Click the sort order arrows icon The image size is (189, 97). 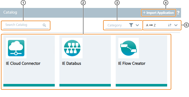(170, 25)
